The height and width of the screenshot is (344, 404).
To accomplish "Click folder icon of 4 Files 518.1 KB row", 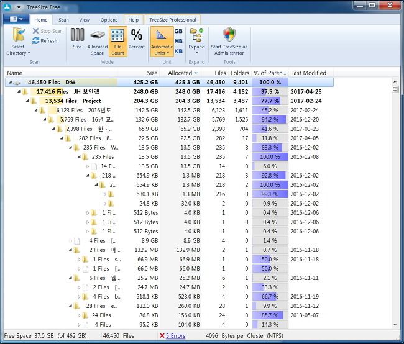I will (x=85, y=297).
